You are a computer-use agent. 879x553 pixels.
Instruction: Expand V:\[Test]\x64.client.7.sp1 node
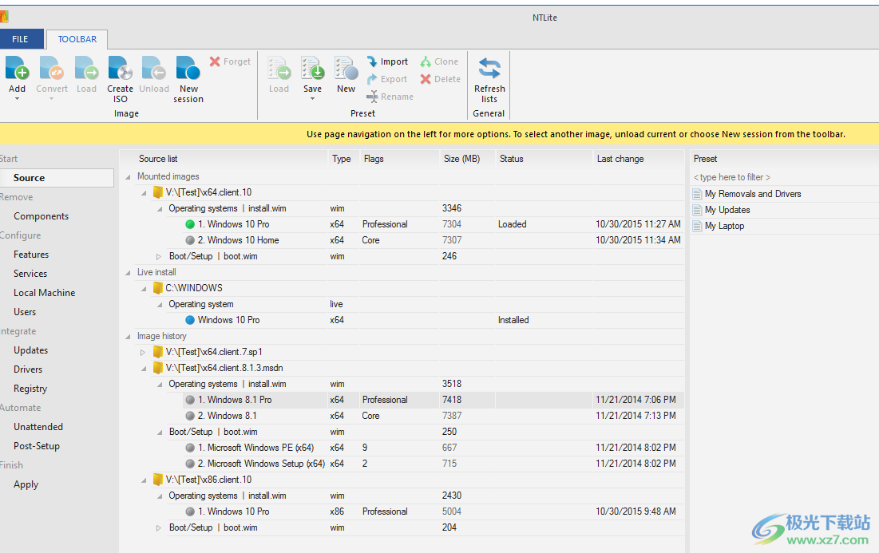click(143, 353)
